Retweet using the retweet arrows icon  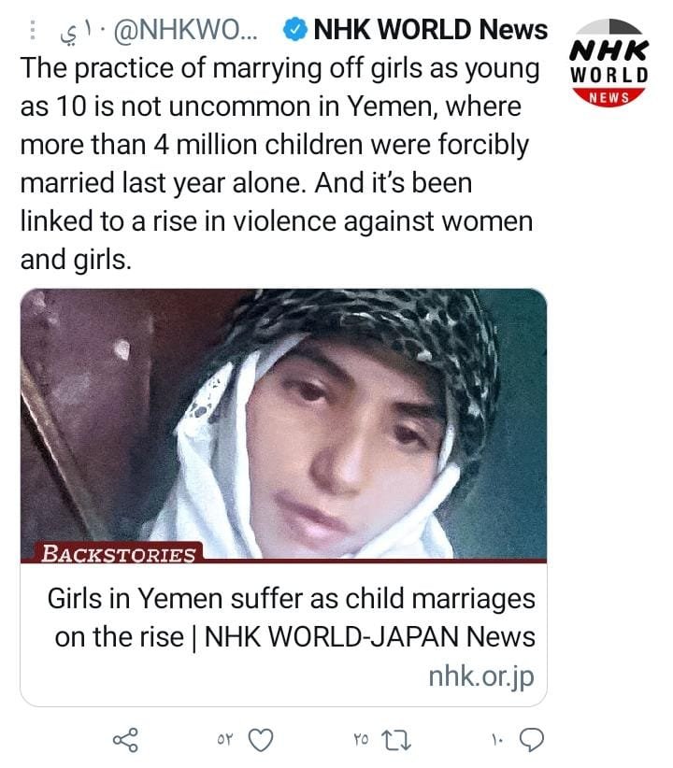pos(396,740)
